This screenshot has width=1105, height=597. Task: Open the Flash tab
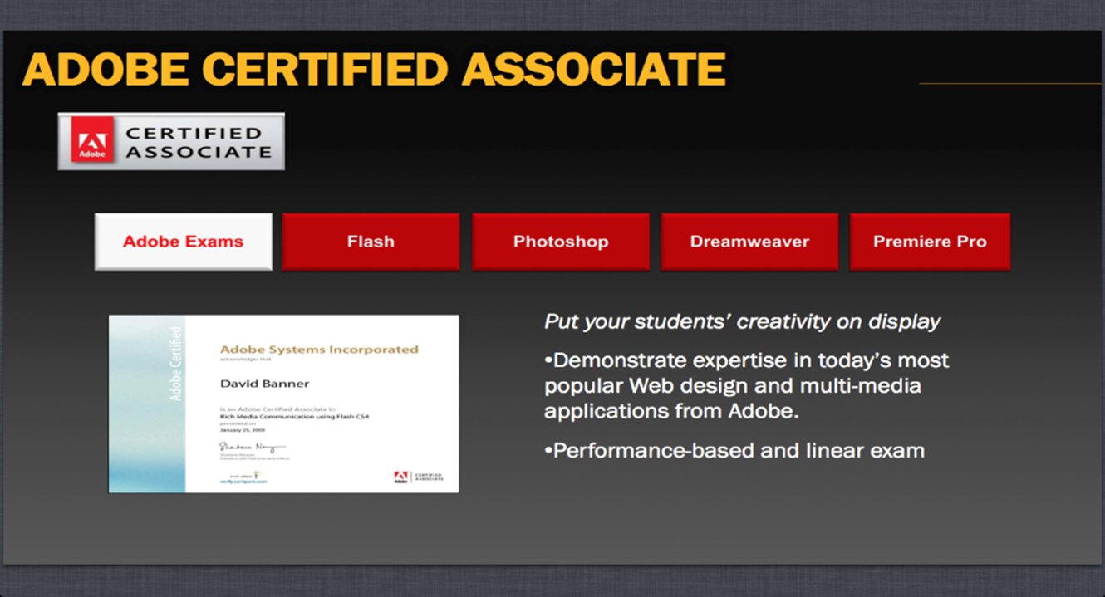[x=371, y=242]
